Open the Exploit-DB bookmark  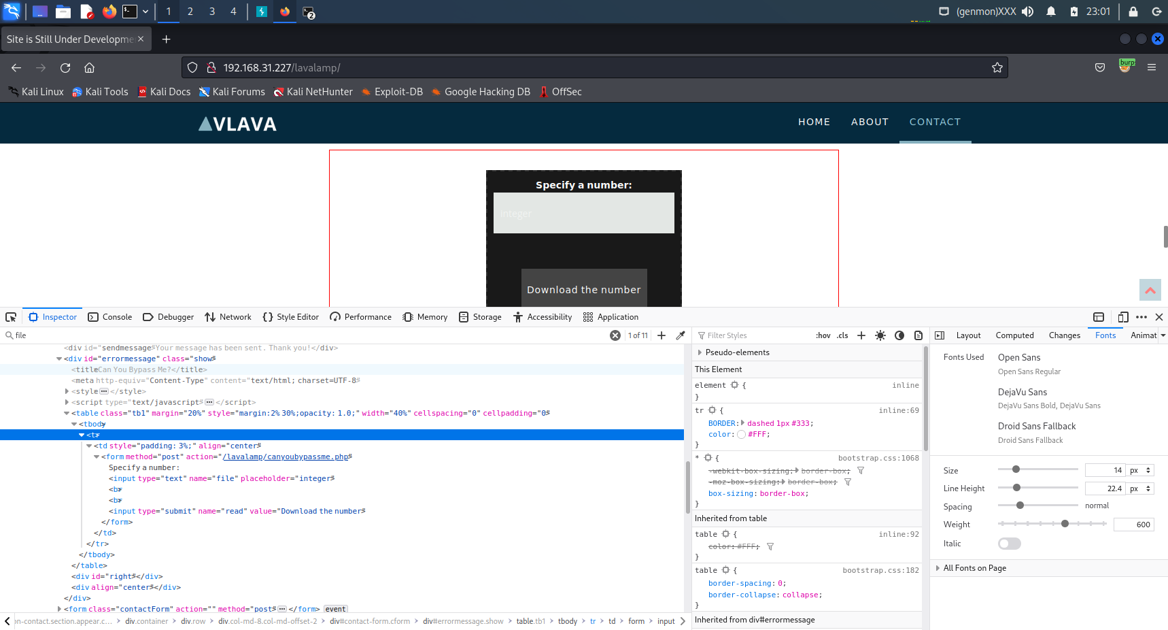[392, 92]
